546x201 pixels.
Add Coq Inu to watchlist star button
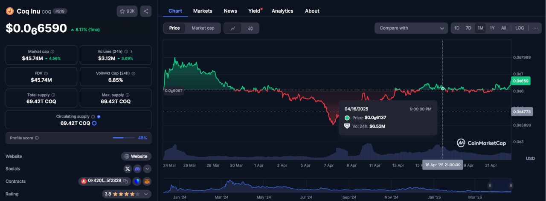click(x=127, y=11)
